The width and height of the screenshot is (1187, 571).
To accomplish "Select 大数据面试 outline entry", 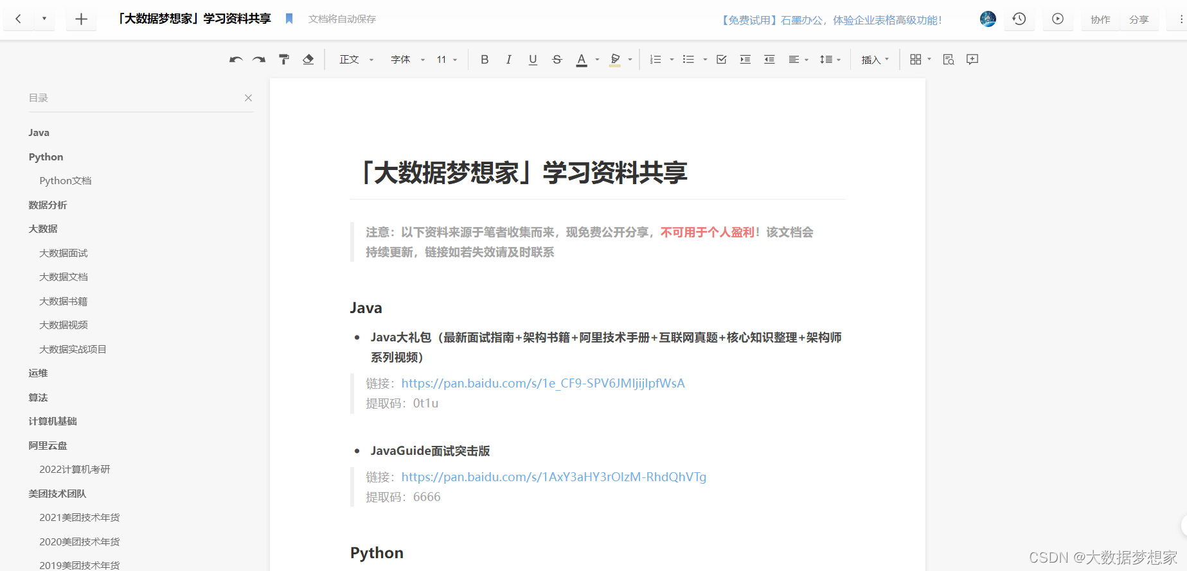I will [x=63, y=253].
